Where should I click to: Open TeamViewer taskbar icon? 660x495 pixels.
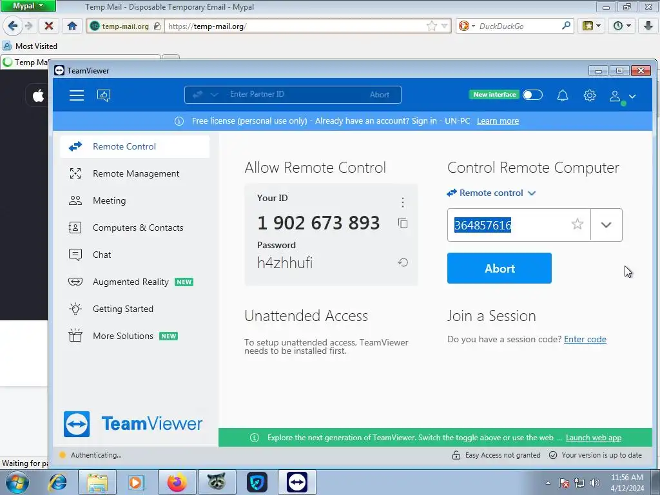pyautogui.click(x=296, y=482)
